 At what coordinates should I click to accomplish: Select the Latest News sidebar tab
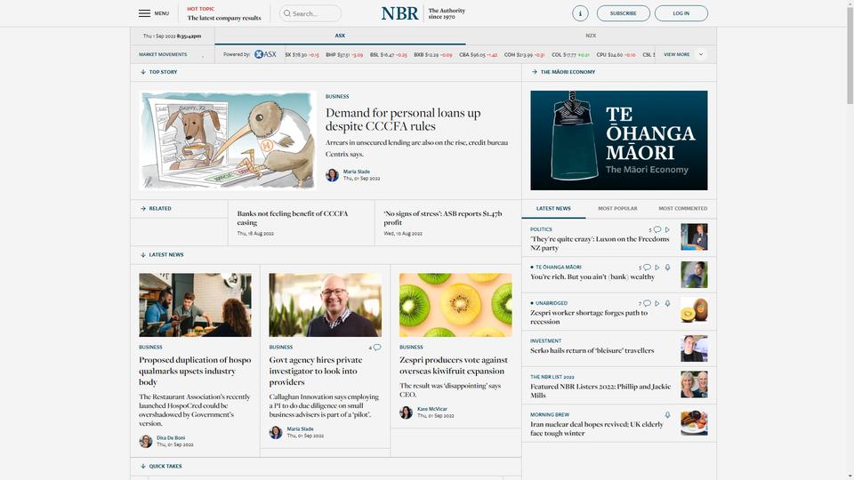(553, 208)
